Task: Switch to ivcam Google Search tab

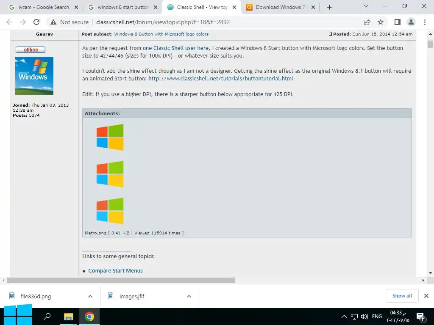Action: (x=44, y=7)
